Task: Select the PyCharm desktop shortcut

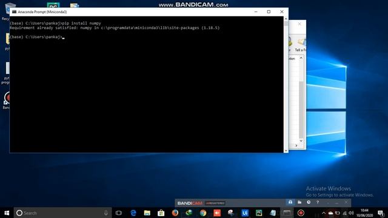Action: coord(53,5)
